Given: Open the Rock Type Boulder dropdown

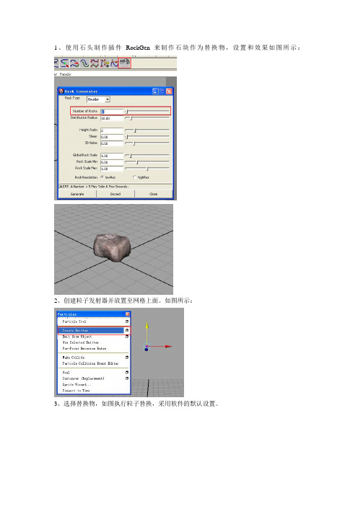Looking at the screenshot, I should click(x=99, y=99).
